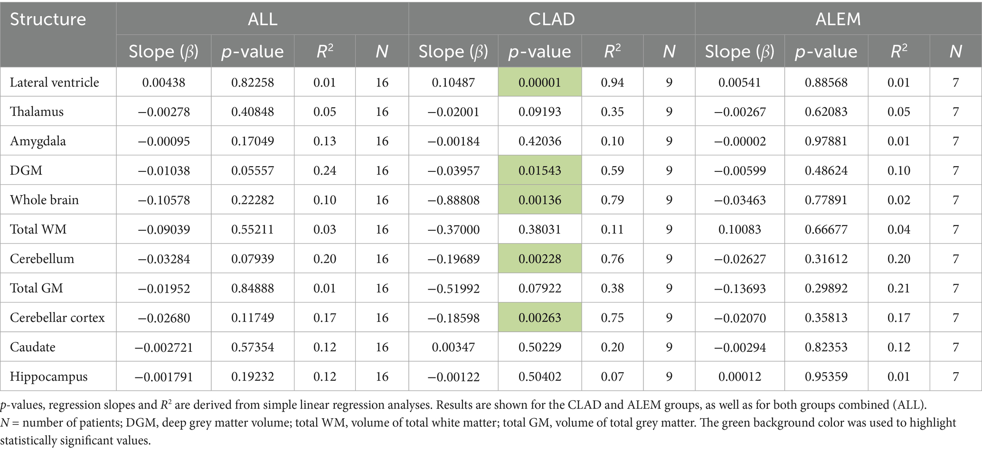Screen dimensions: 982x451
Task: Click the p-value header under CLAD
Action: 539,51
